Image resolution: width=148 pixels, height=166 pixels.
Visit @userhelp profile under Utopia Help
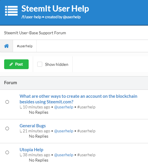[x=64, y=155]
